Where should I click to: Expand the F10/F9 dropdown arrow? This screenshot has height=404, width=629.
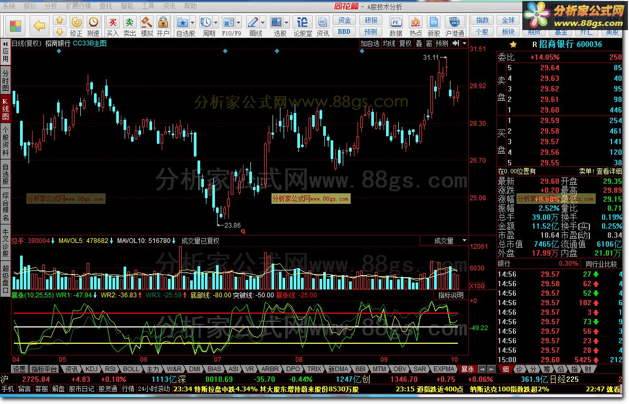tap(239, 23)
